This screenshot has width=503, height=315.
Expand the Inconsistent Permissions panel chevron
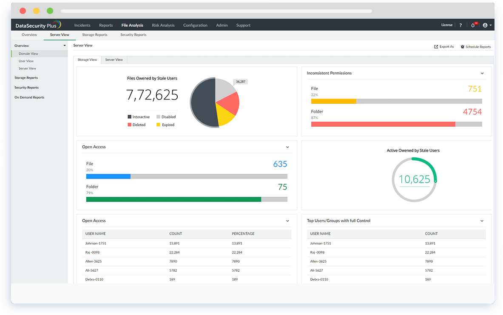[482, 74]
